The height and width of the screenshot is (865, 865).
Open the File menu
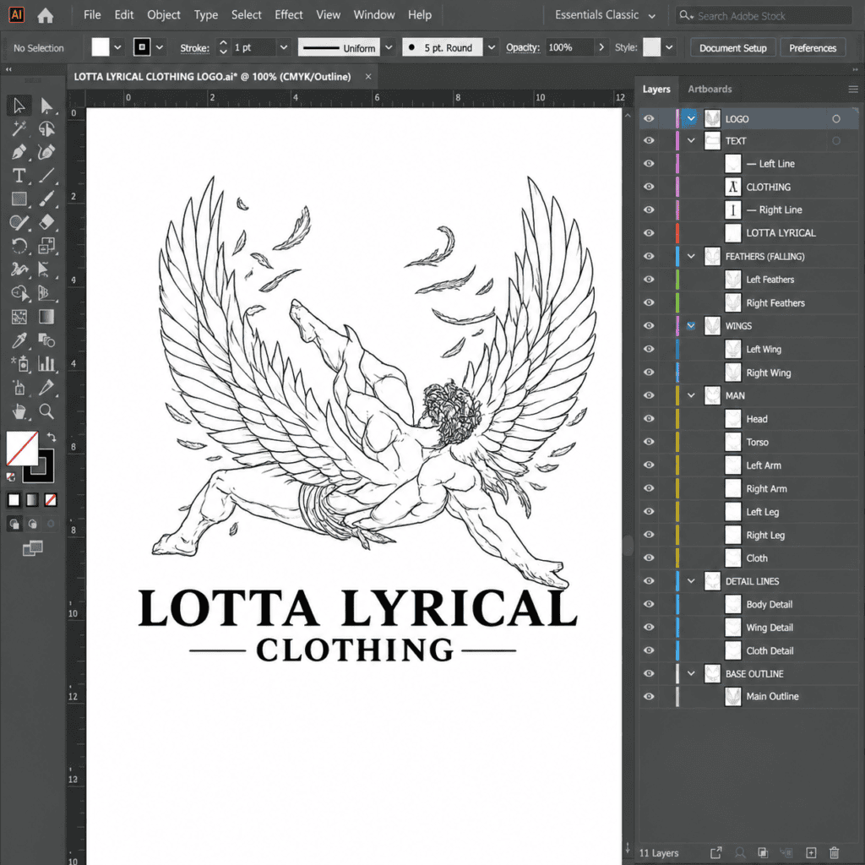pyautogui.click(x=92, y=15)
